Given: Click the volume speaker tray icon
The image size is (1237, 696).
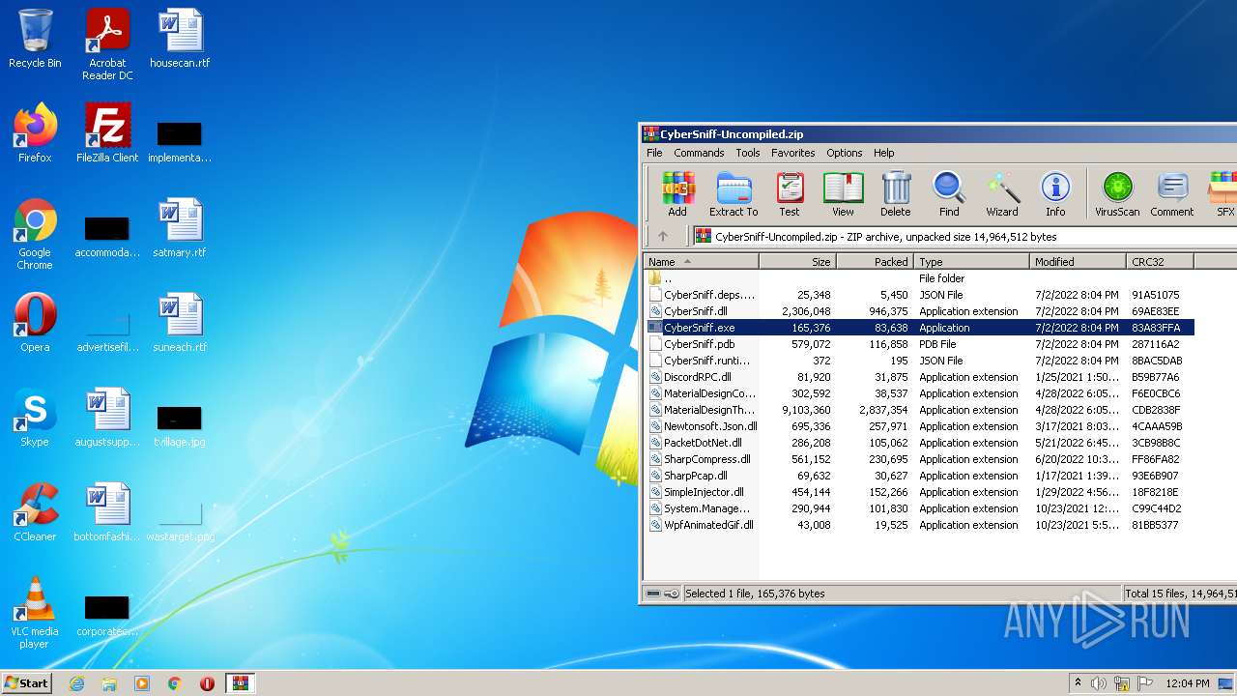Looking at the screenshot, I should 1099,683.
